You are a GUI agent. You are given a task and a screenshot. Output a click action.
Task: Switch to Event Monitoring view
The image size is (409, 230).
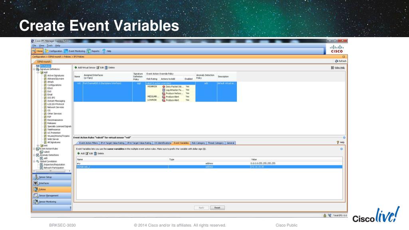point(75,51)
